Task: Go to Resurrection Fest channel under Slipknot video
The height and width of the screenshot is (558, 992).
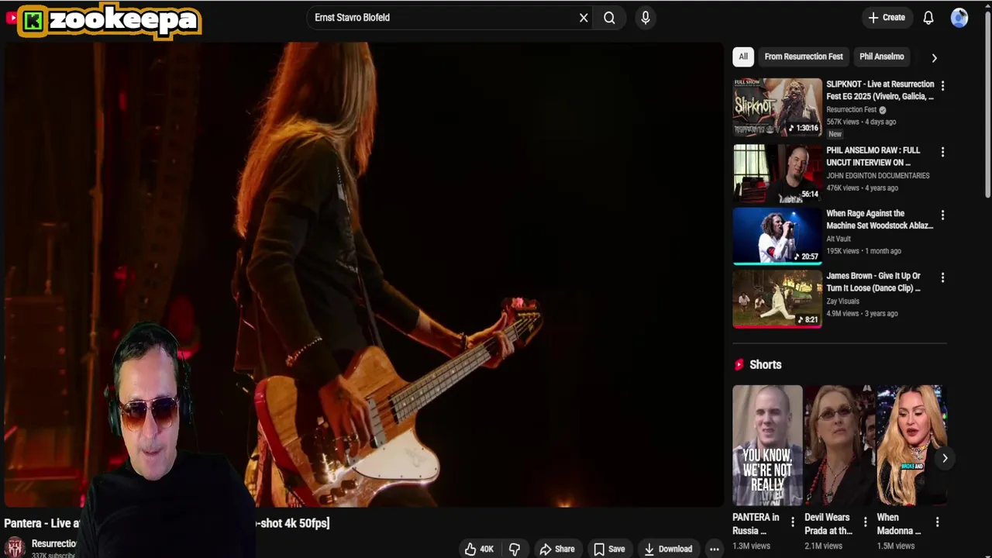Action: (x=851, y=110)
